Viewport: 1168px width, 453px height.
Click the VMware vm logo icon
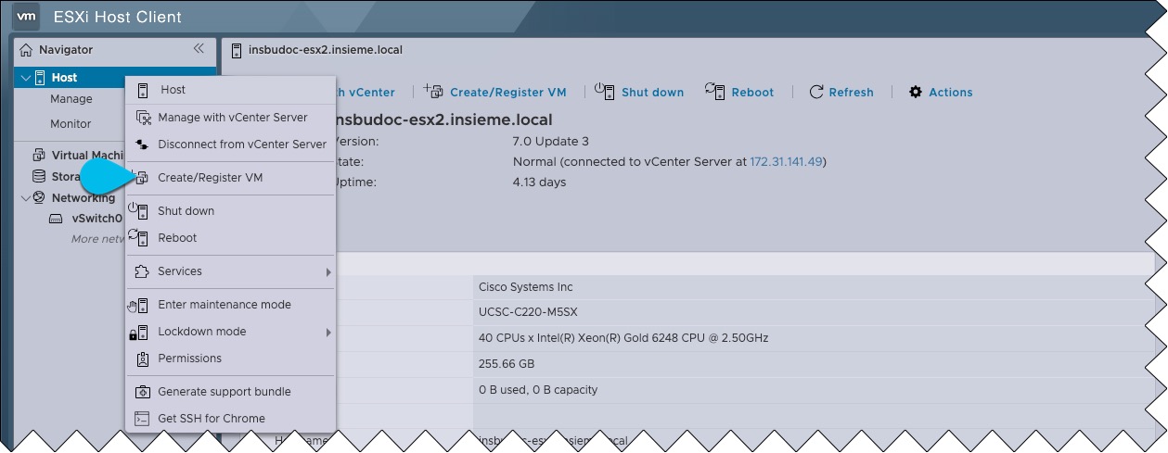coord(26,18)
